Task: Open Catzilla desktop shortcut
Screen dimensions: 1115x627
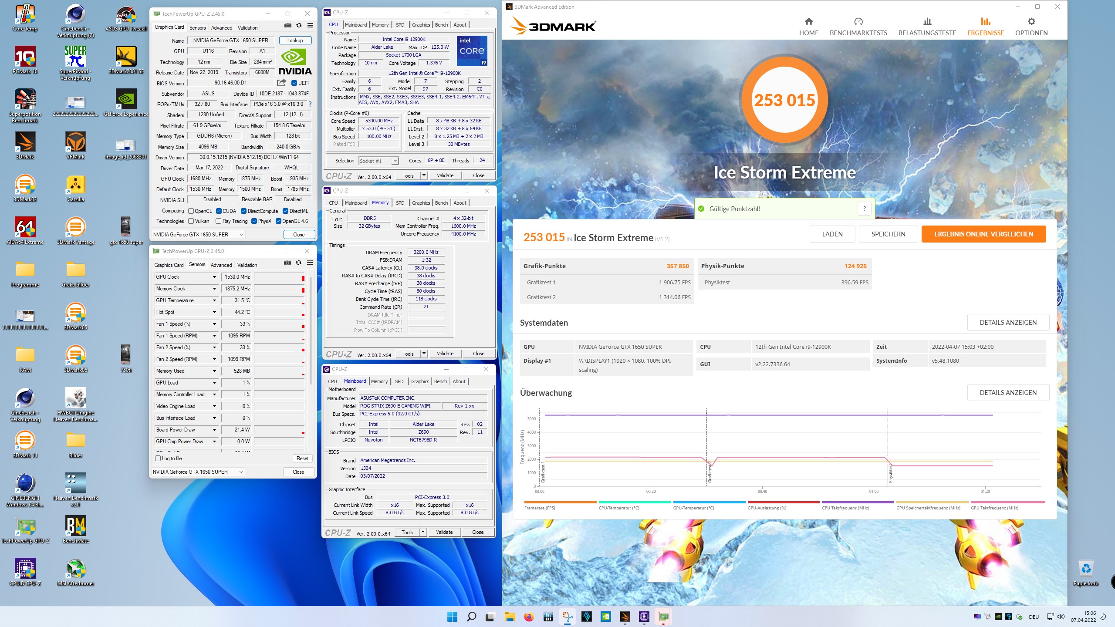Action: 76,189
